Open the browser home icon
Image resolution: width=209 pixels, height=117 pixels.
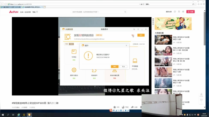pyautogui.click(x=199, y=4)
